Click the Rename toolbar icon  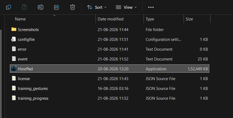point(40,7)
